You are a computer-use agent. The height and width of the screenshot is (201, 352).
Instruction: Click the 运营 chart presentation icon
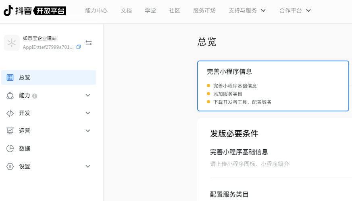[10, 131]
